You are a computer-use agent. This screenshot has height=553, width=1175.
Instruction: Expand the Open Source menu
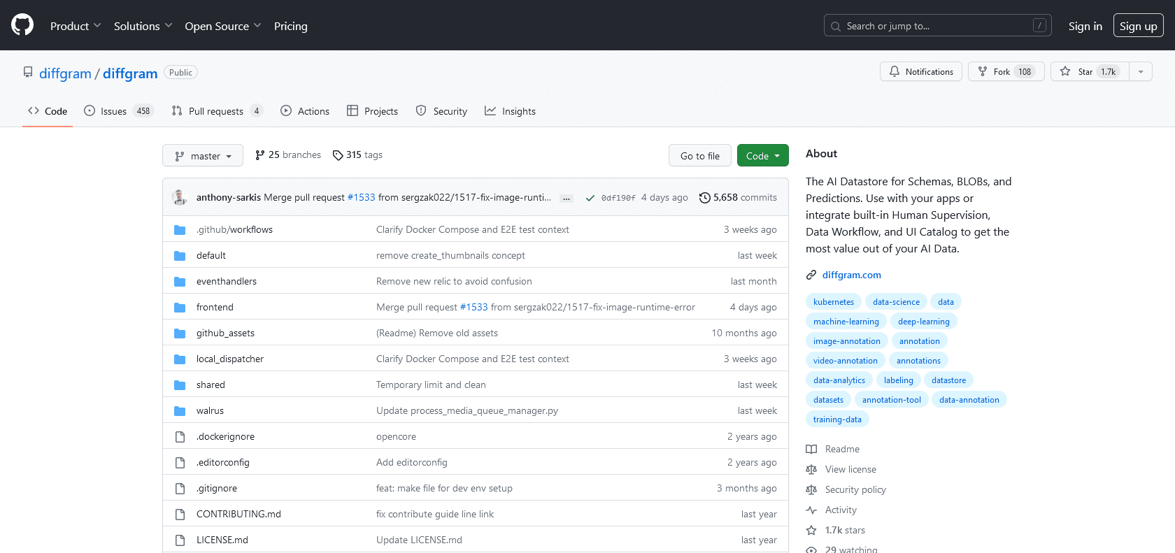[x=223, y=26]
